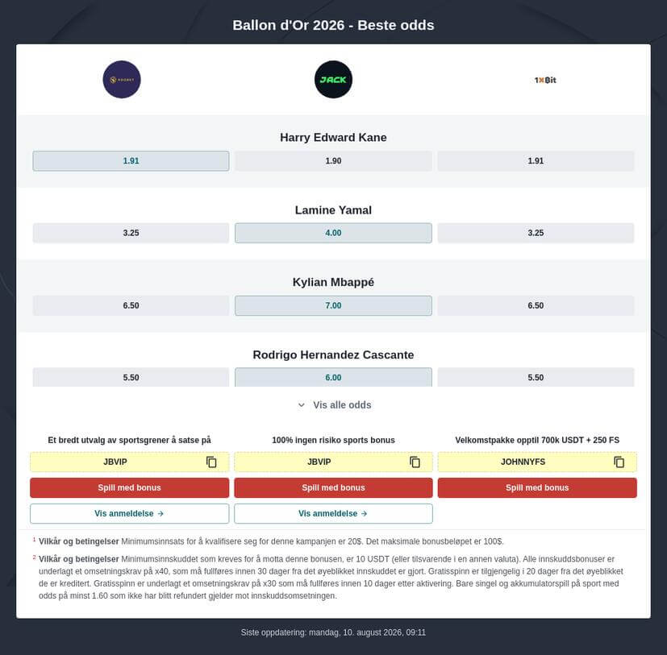The width and height of the screenshot is (667, 655).
Task: Click the 1xBit bookmaker logo
Action: pyautogui.click(x=545, y=80)
